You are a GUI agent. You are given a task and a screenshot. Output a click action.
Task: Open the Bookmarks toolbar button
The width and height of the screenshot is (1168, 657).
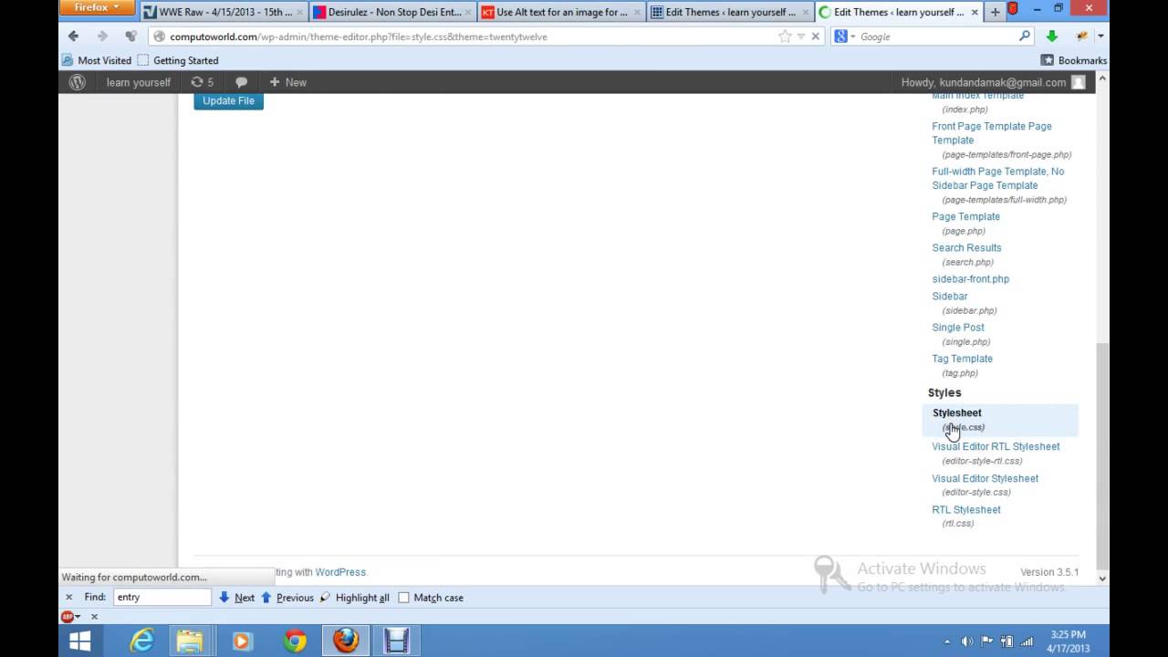coord(1073,60)
